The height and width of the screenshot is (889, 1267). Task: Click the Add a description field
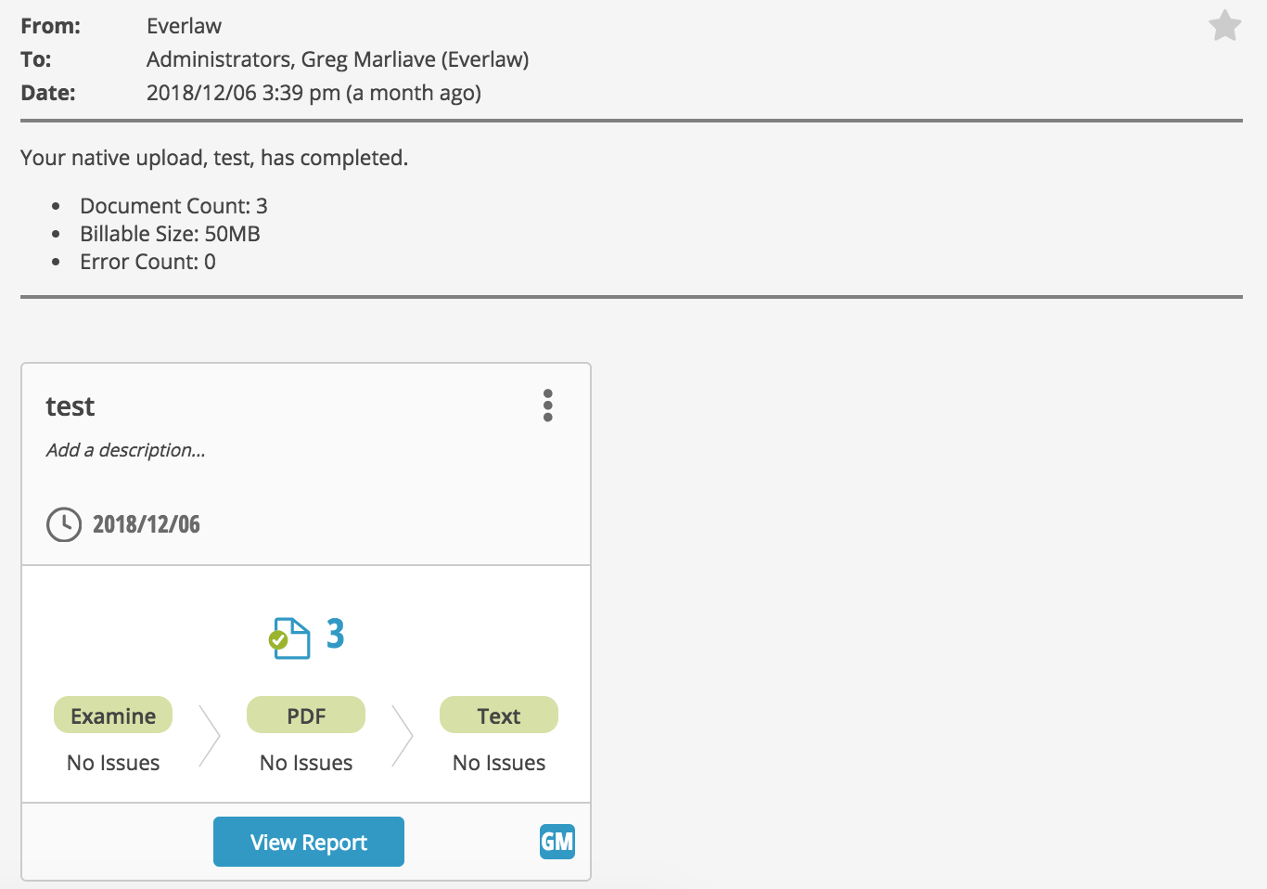click(126, 450)
